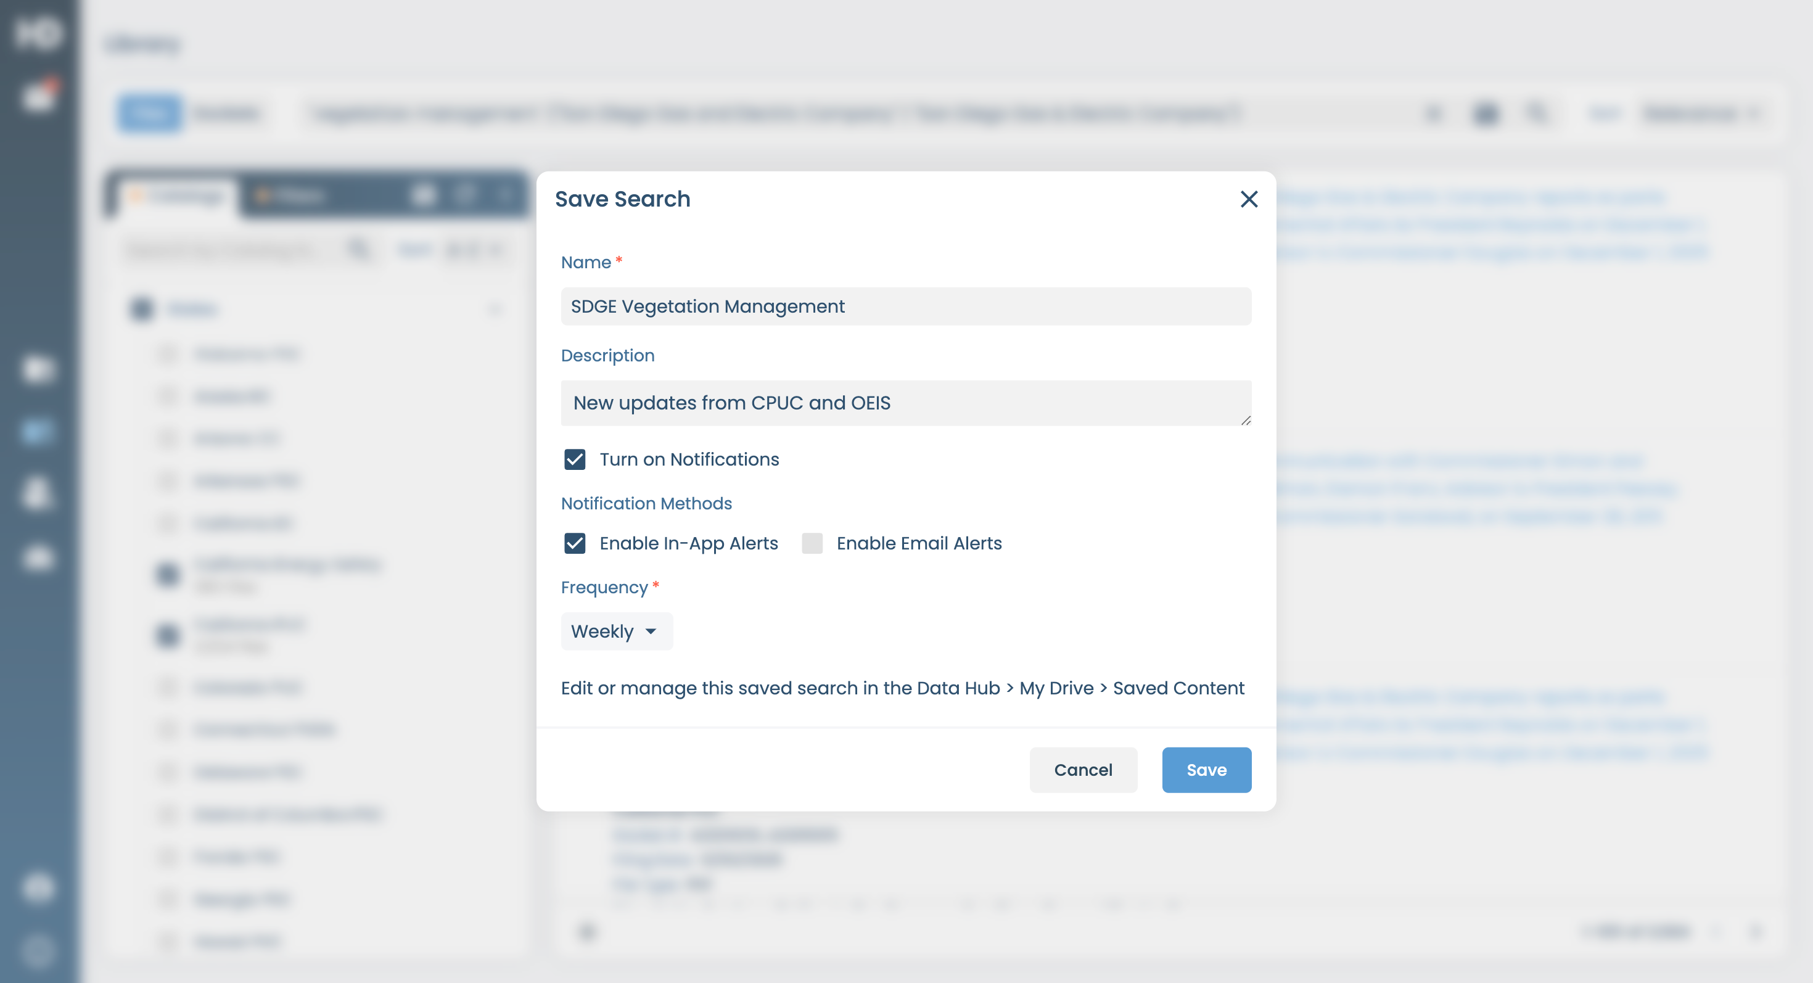Click the magnifying glass in the catalog search box
Viewport: 1813px width, 983px height.
(360, 249)
